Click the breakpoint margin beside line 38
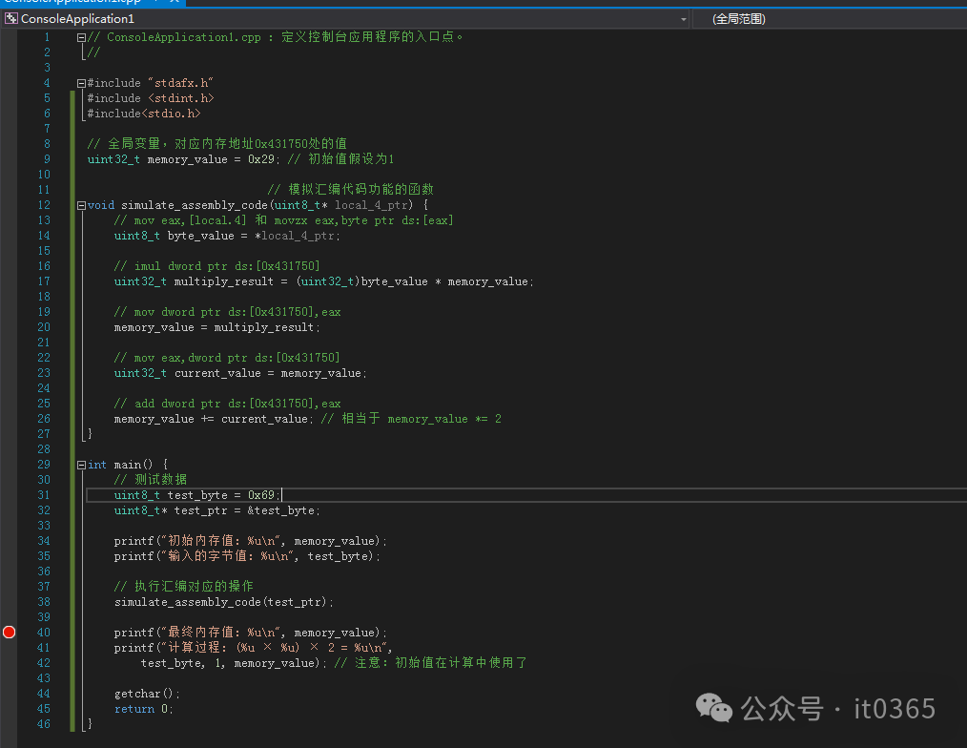The image size is (967, 748). (x=10, y=602)
